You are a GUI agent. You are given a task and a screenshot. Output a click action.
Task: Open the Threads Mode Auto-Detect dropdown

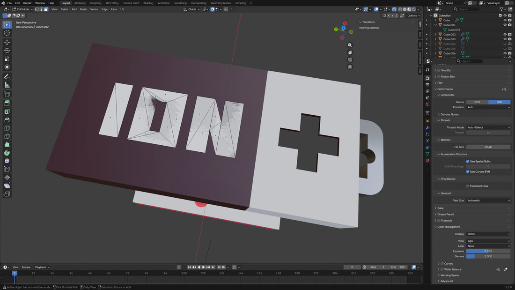(x=488, y=127)
